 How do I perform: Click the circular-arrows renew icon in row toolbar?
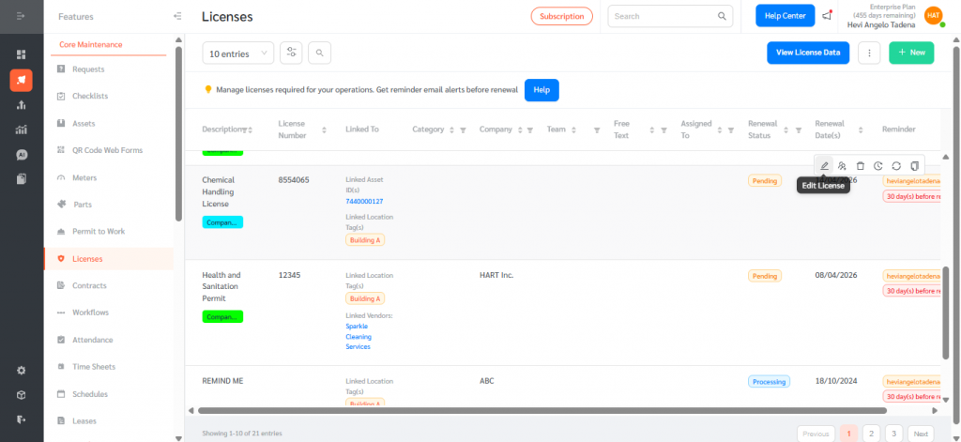point(896,166)
